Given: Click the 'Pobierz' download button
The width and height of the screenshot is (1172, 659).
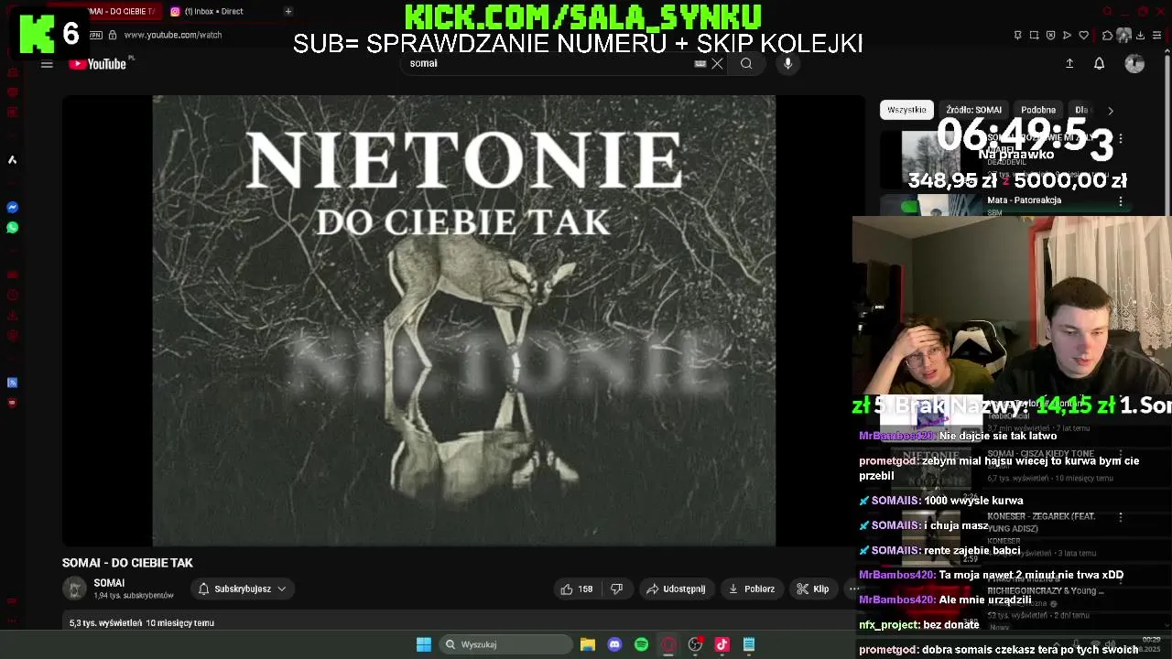Looking at the screenshot, I should pos(752,589).
